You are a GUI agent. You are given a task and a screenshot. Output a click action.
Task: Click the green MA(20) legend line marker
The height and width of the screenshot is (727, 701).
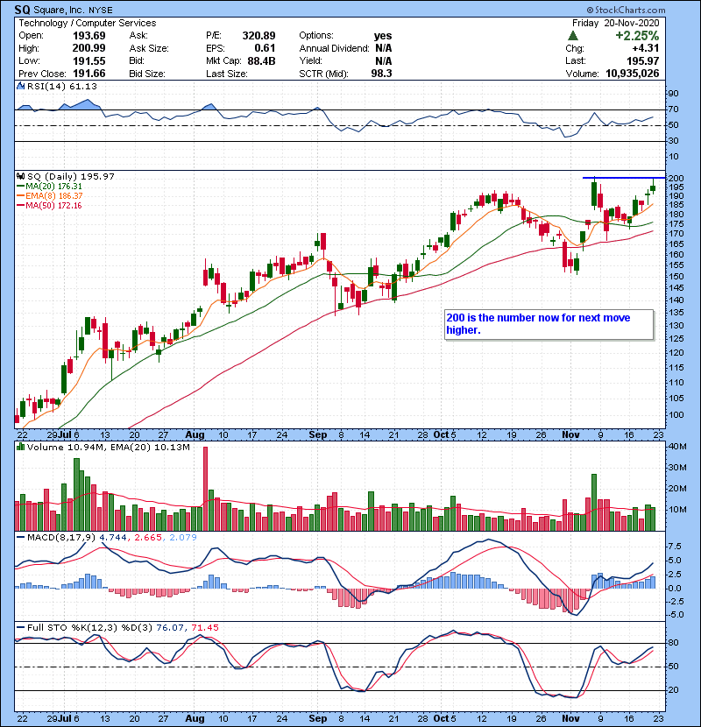click(20, 187)
